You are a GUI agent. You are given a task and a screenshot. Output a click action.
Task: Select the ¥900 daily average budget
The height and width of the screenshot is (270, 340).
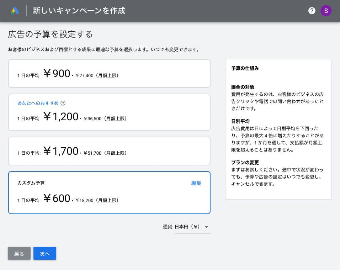pyautogui.click(x=109, y=74)
